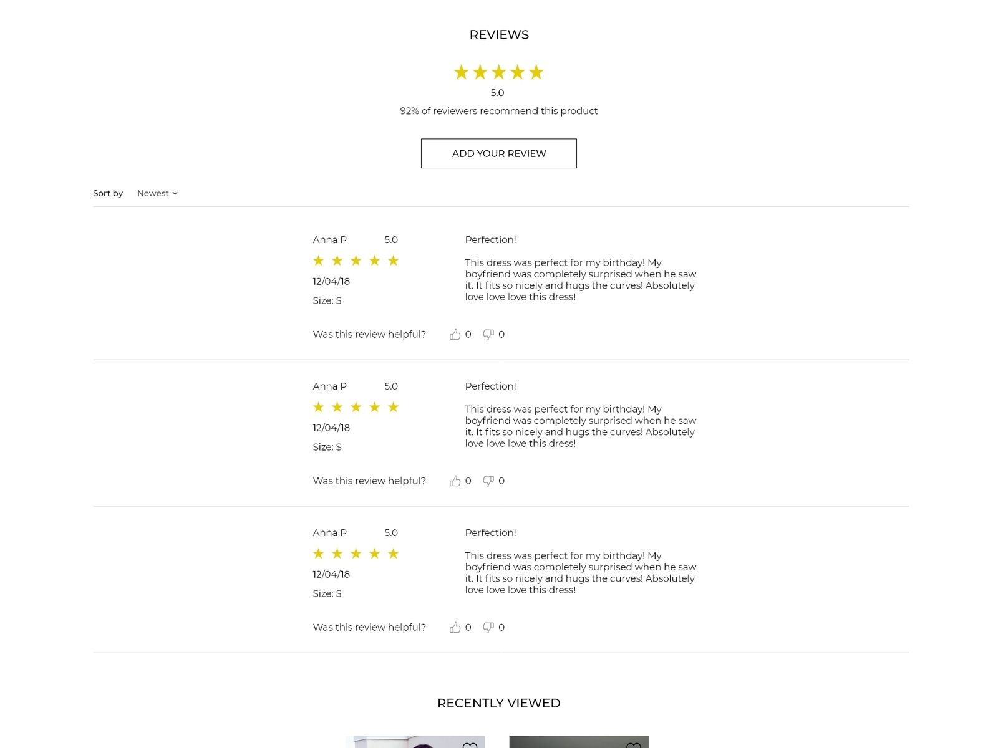The width and height of the screenshot is (998, 748).
Task: Click the fifth star in the overall rating
Action: (536, 72)
